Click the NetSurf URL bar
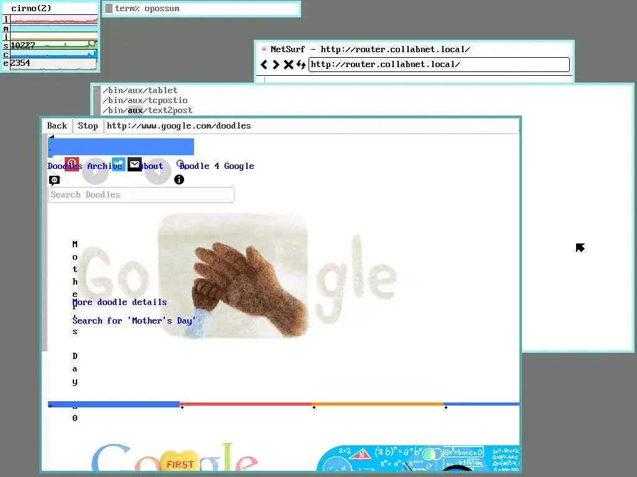This screenshot has height=477, width=637. click(439, 65)
